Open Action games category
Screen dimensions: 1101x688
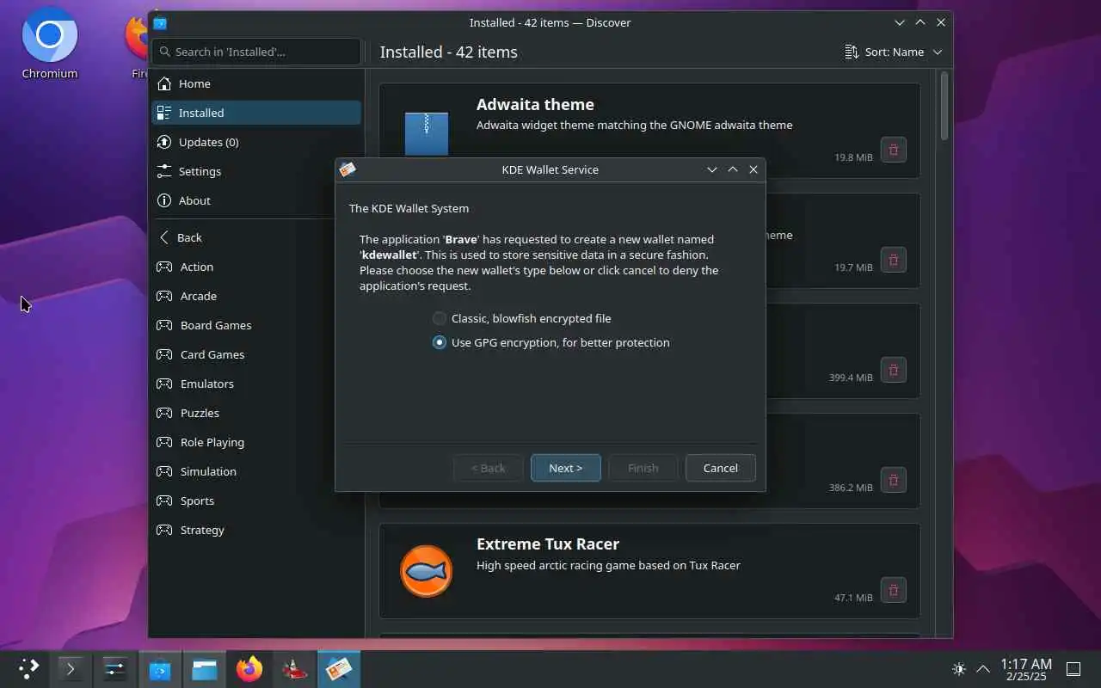click(256, 267)
